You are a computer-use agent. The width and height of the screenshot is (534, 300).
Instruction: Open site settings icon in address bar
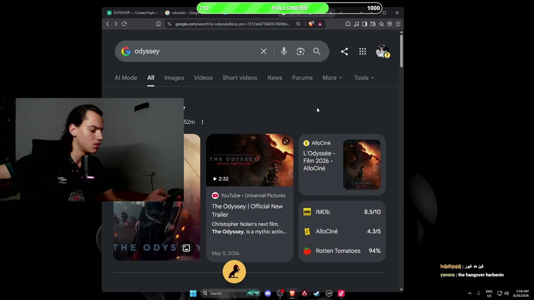click(169, 24)
